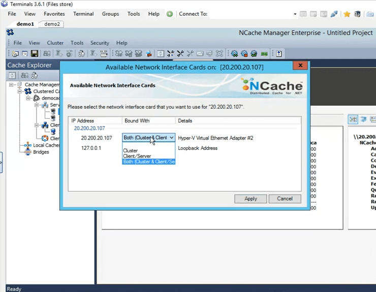Viewport: 376px width, 292px height.
Task: Open the Connect To dropdown arrow
Action: tap(295, 14)
